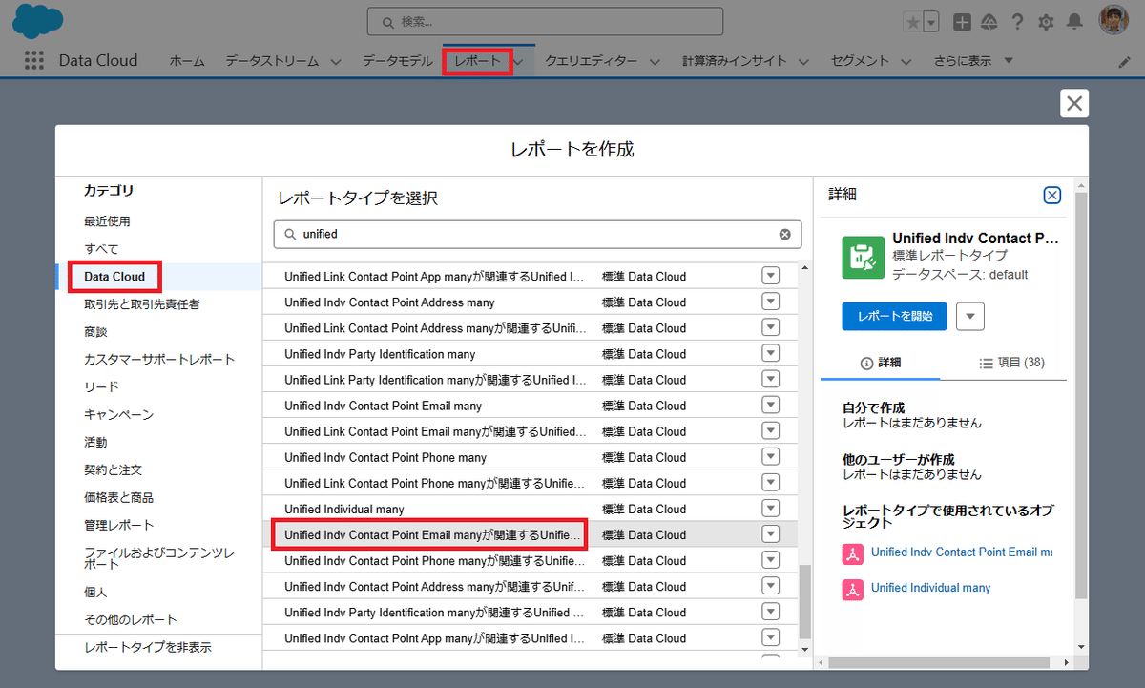Open the dropdown beside レポートを開始

click(970, 317)
